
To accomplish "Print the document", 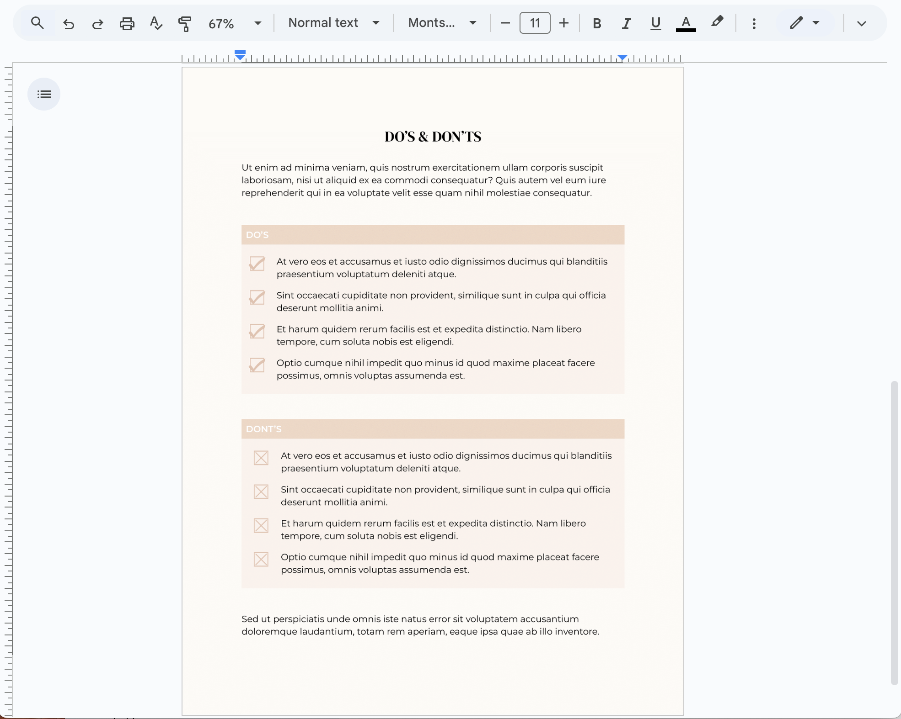I will click(x=127, y=23).
